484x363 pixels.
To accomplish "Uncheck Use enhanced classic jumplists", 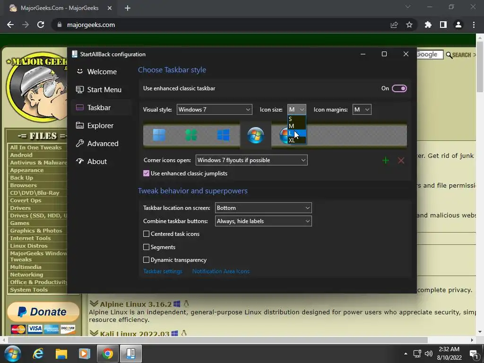I will click(x=147, y=173).
